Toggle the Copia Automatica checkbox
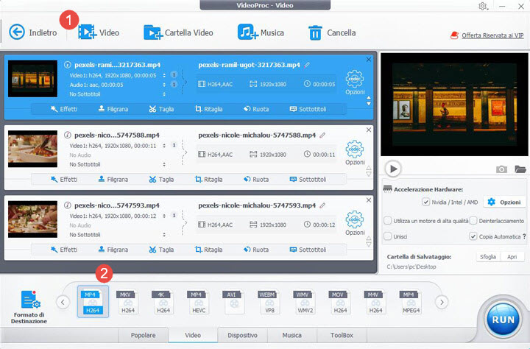The width and height of the screenshot is (530, 349). 473,236
